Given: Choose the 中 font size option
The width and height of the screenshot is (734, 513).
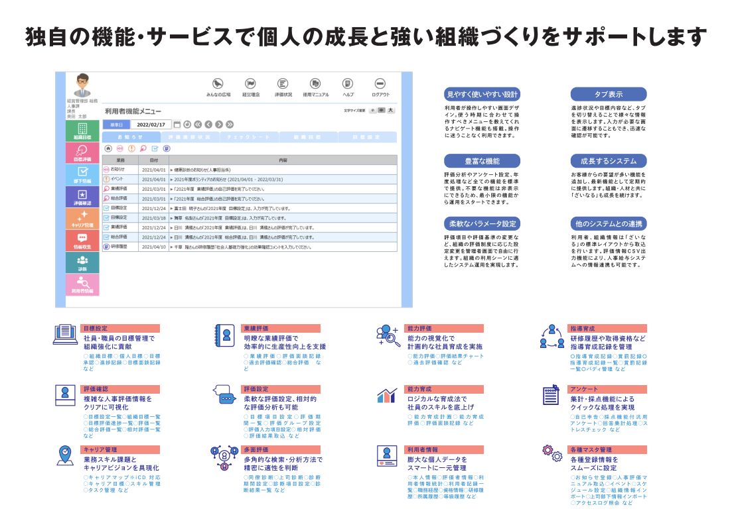Looking at the screenshot, I should pyautogui.click(x=382, y=110).
